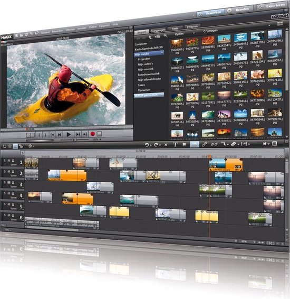Open the Undo history dropdown arrow
Screen dimensions: 290x299
click(151, 145)
